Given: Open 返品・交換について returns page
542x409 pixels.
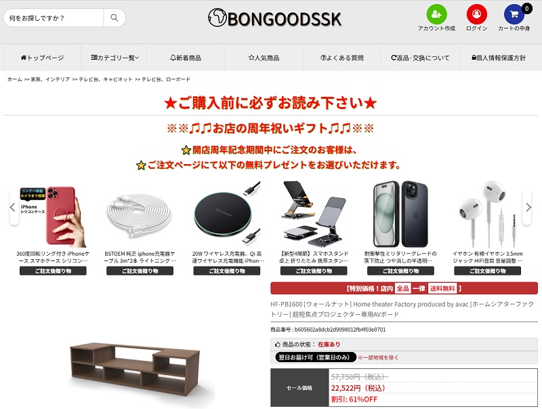Looking at the screenshot, I should tap(420, 58).
